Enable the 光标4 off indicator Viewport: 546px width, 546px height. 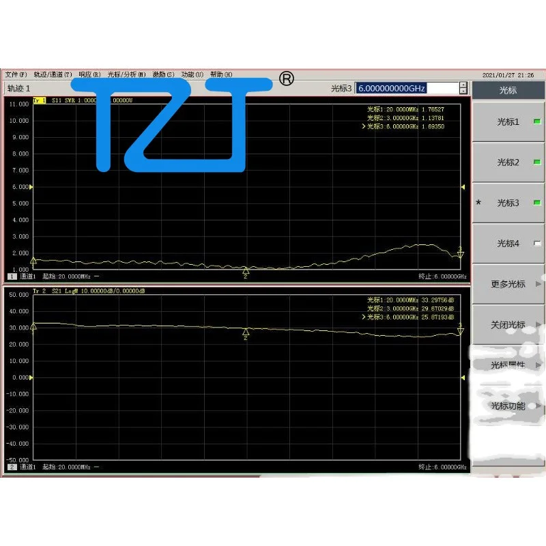[537, 244]
